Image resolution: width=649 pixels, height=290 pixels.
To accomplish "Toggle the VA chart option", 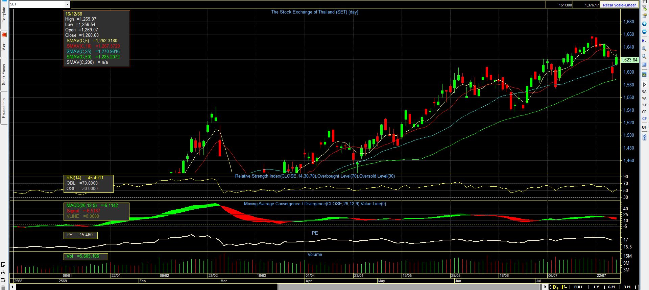I will (x=644, y=98).
